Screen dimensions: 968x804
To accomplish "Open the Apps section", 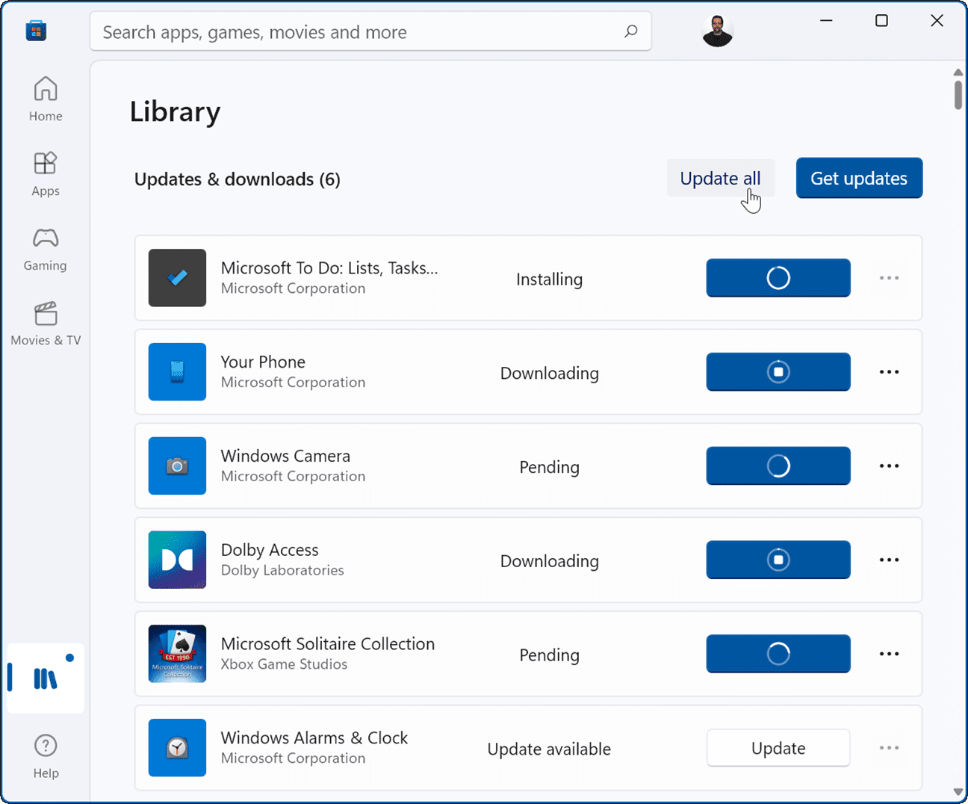I will click(x=46, y=173).
